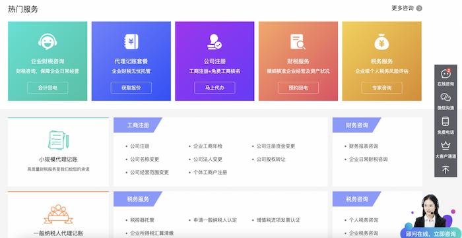Open the 公司法人变更 link
Viewport: 462px width, 238px height.
[x=208, y=160]
